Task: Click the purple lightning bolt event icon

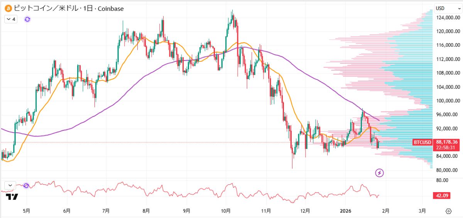Action: pos(379,173)
